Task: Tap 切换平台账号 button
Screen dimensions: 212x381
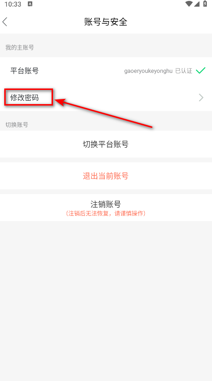Action: 106,144
